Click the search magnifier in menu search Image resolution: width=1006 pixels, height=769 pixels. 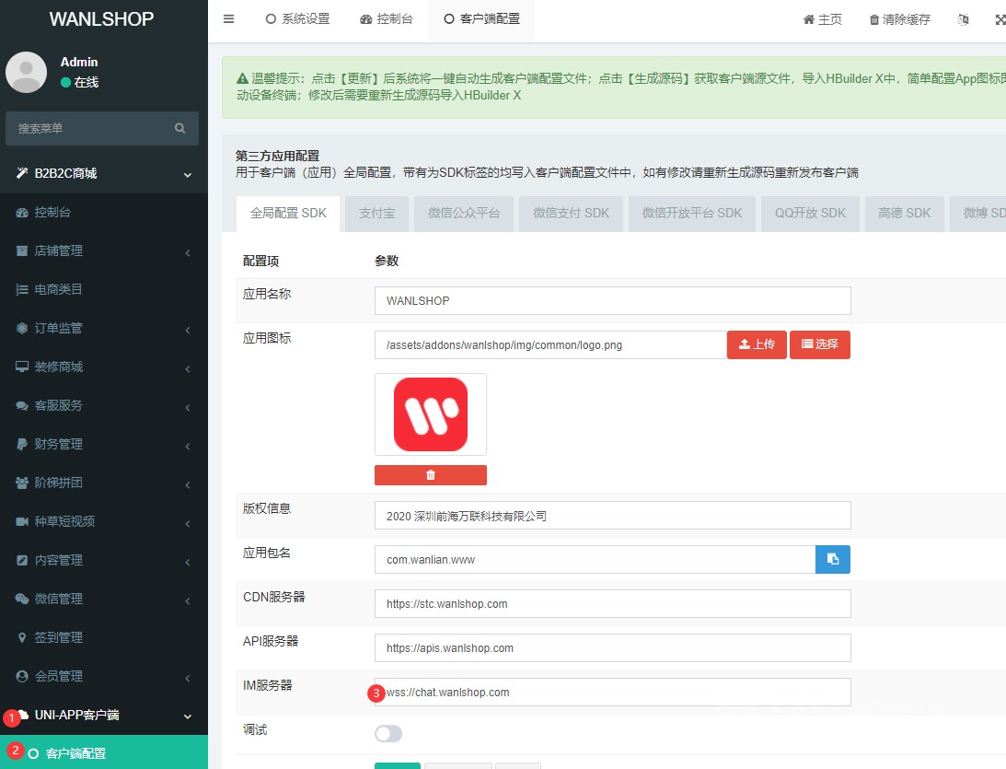[x=180, y=128]
